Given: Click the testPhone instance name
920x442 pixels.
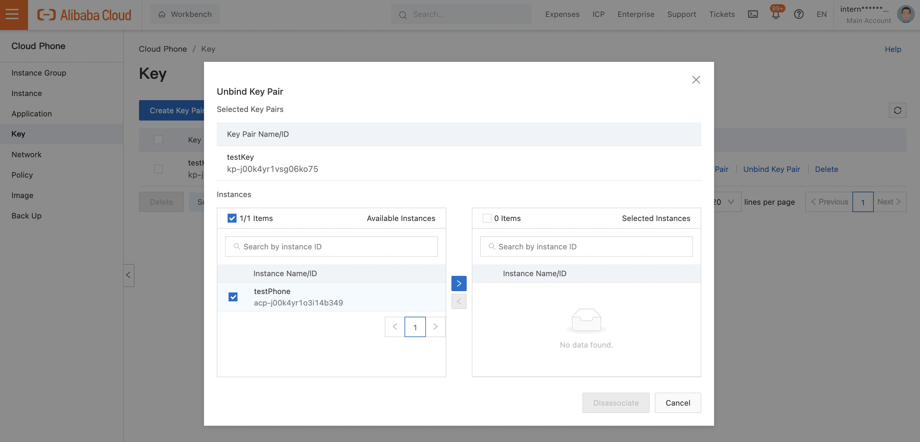Looking at the screenshot, I should click(272, 291).
